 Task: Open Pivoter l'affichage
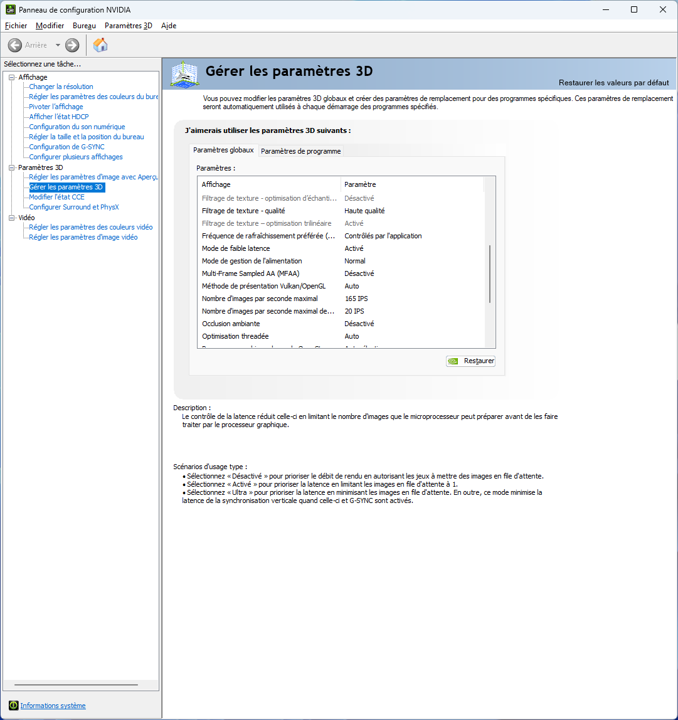click(x=56, y=107)
